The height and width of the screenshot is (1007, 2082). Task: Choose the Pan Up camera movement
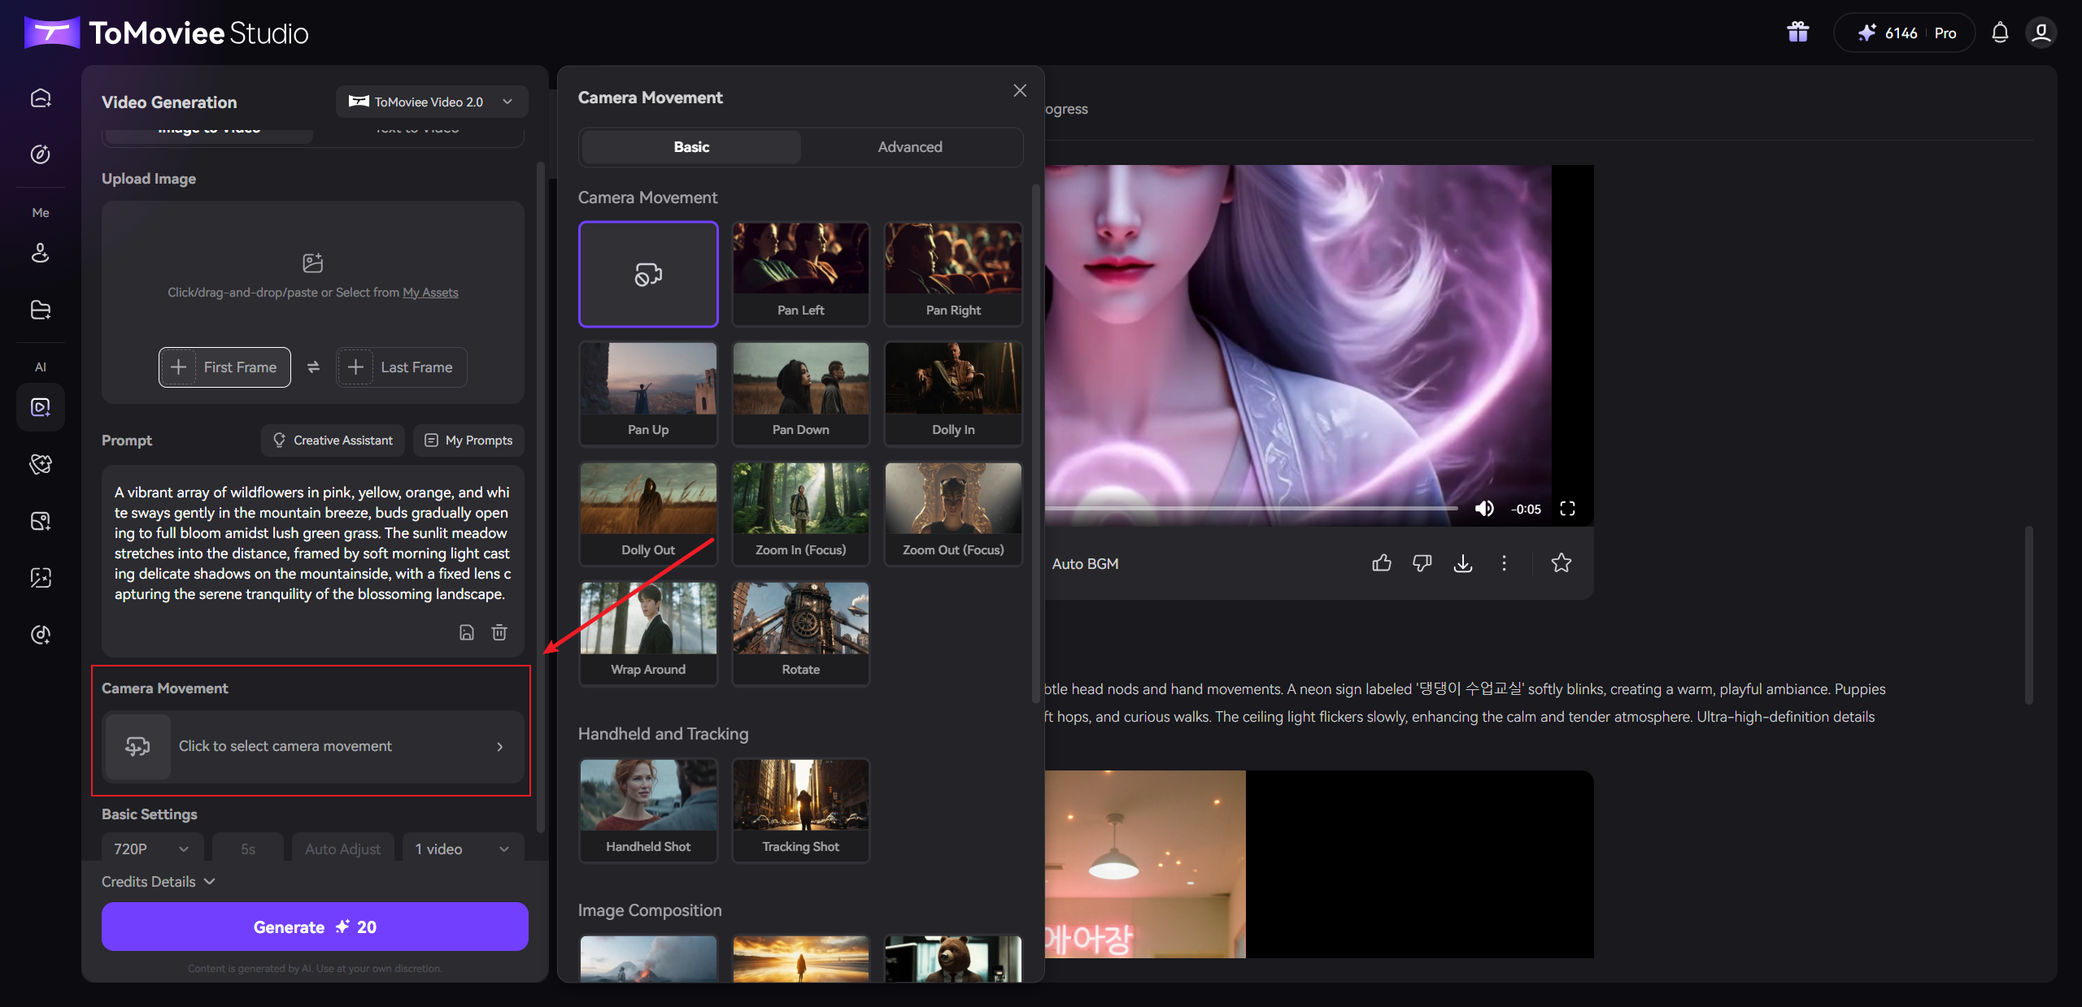(648, 393)
